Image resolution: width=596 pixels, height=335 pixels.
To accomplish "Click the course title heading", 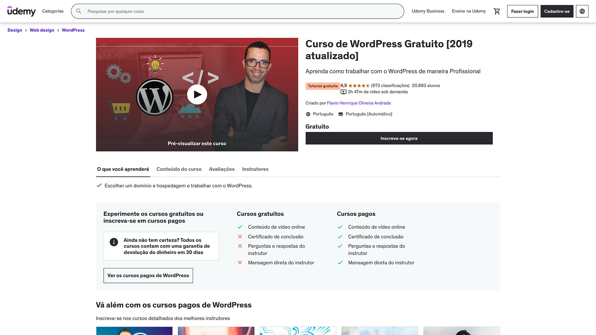I will coord(389,50).
